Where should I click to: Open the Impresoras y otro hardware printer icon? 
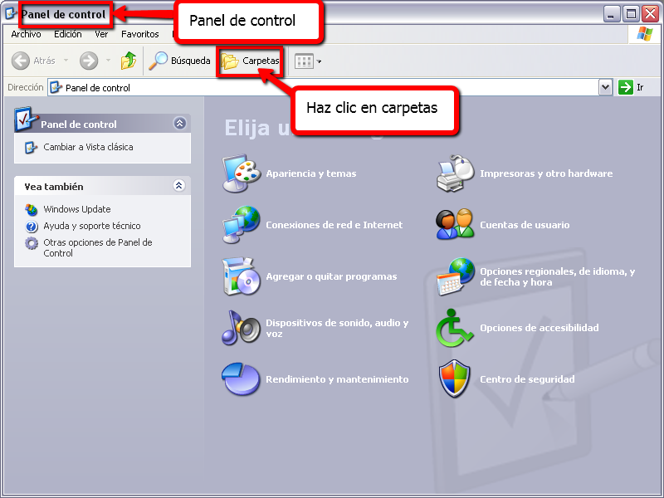pos(455,173)
